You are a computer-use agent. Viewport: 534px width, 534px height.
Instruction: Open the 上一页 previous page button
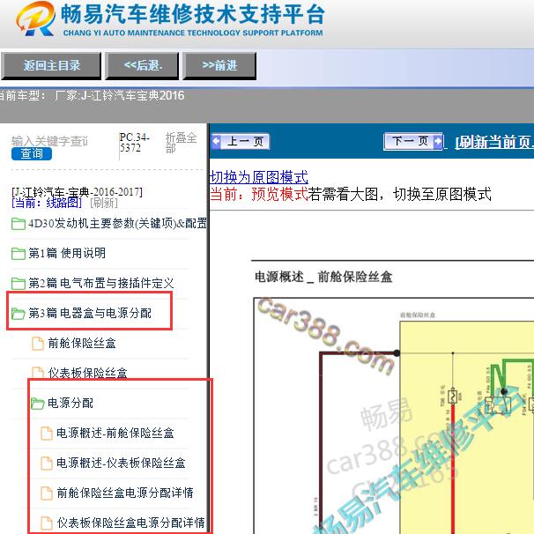pyautogui.click(x=241, y=141)
